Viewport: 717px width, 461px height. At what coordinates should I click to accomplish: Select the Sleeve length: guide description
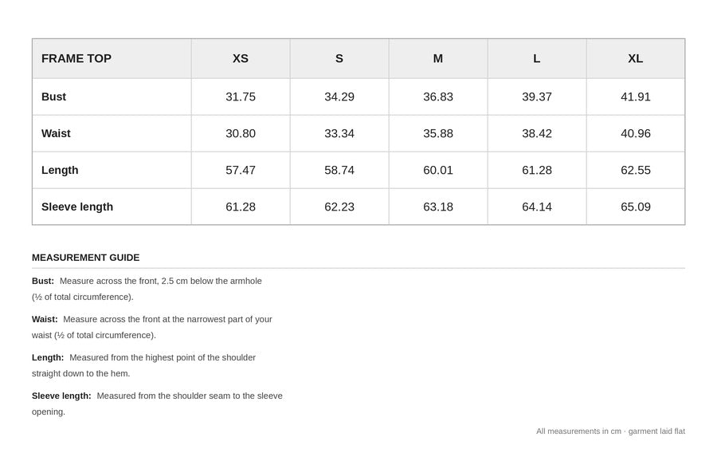point(157,404)
